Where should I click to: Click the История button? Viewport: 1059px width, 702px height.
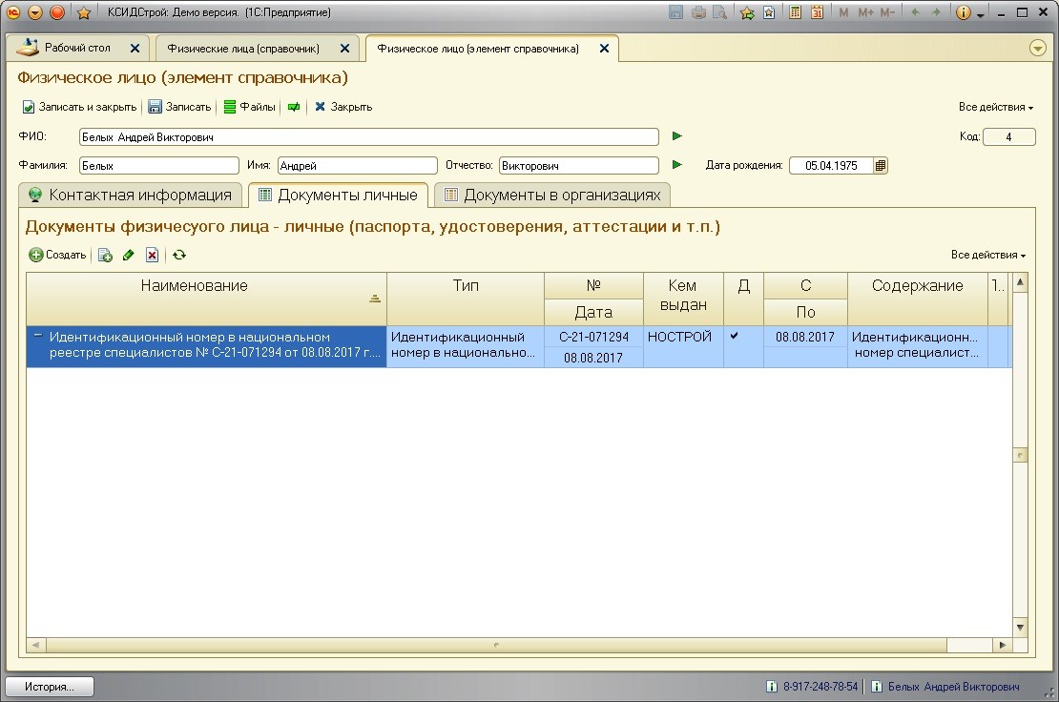[x=51, y=686]
